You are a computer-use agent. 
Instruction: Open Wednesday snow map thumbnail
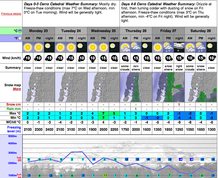103,87
